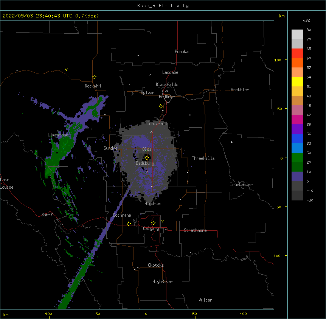326x319 pixels.
Task: Click the km unit label at the bottom left
Action: tap(6, 315)
